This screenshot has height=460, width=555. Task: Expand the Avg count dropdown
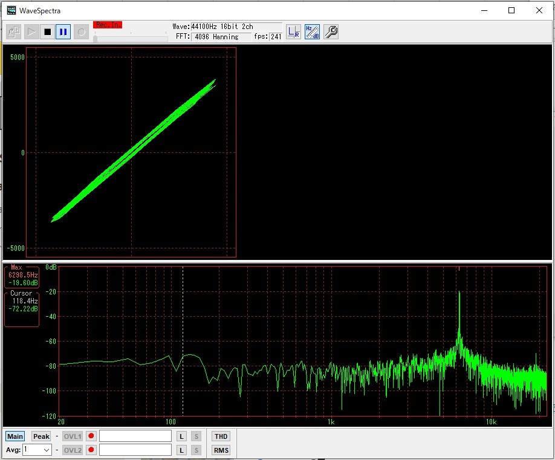pyautogui.click(x=46, y=450)
